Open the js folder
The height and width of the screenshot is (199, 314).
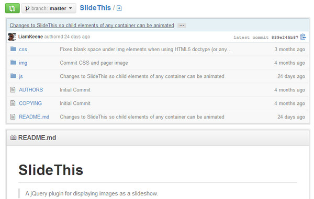tap(21, 76)
